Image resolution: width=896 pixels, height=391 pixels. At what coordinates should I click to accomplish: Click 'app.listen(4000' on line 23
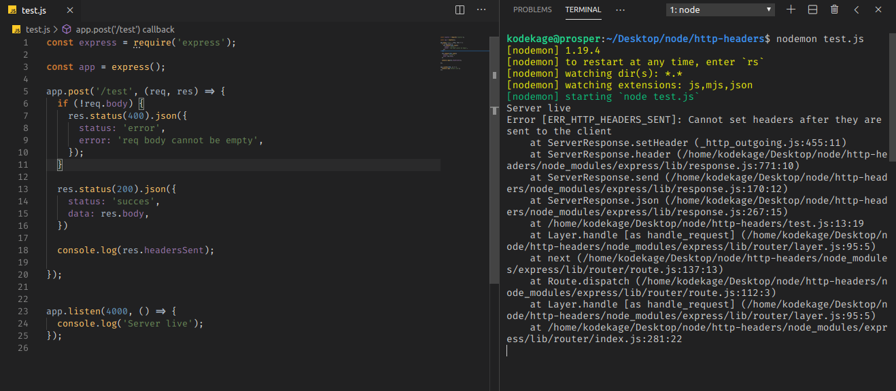(87, 311)
